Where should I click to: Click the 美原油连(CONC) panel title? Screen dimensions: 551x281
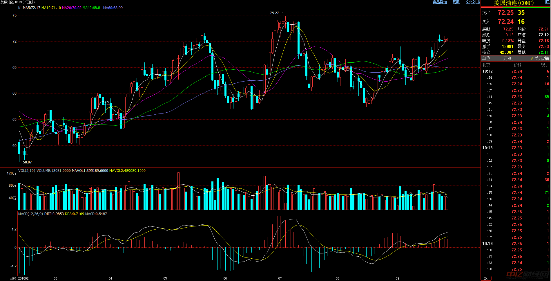[514, 3]
